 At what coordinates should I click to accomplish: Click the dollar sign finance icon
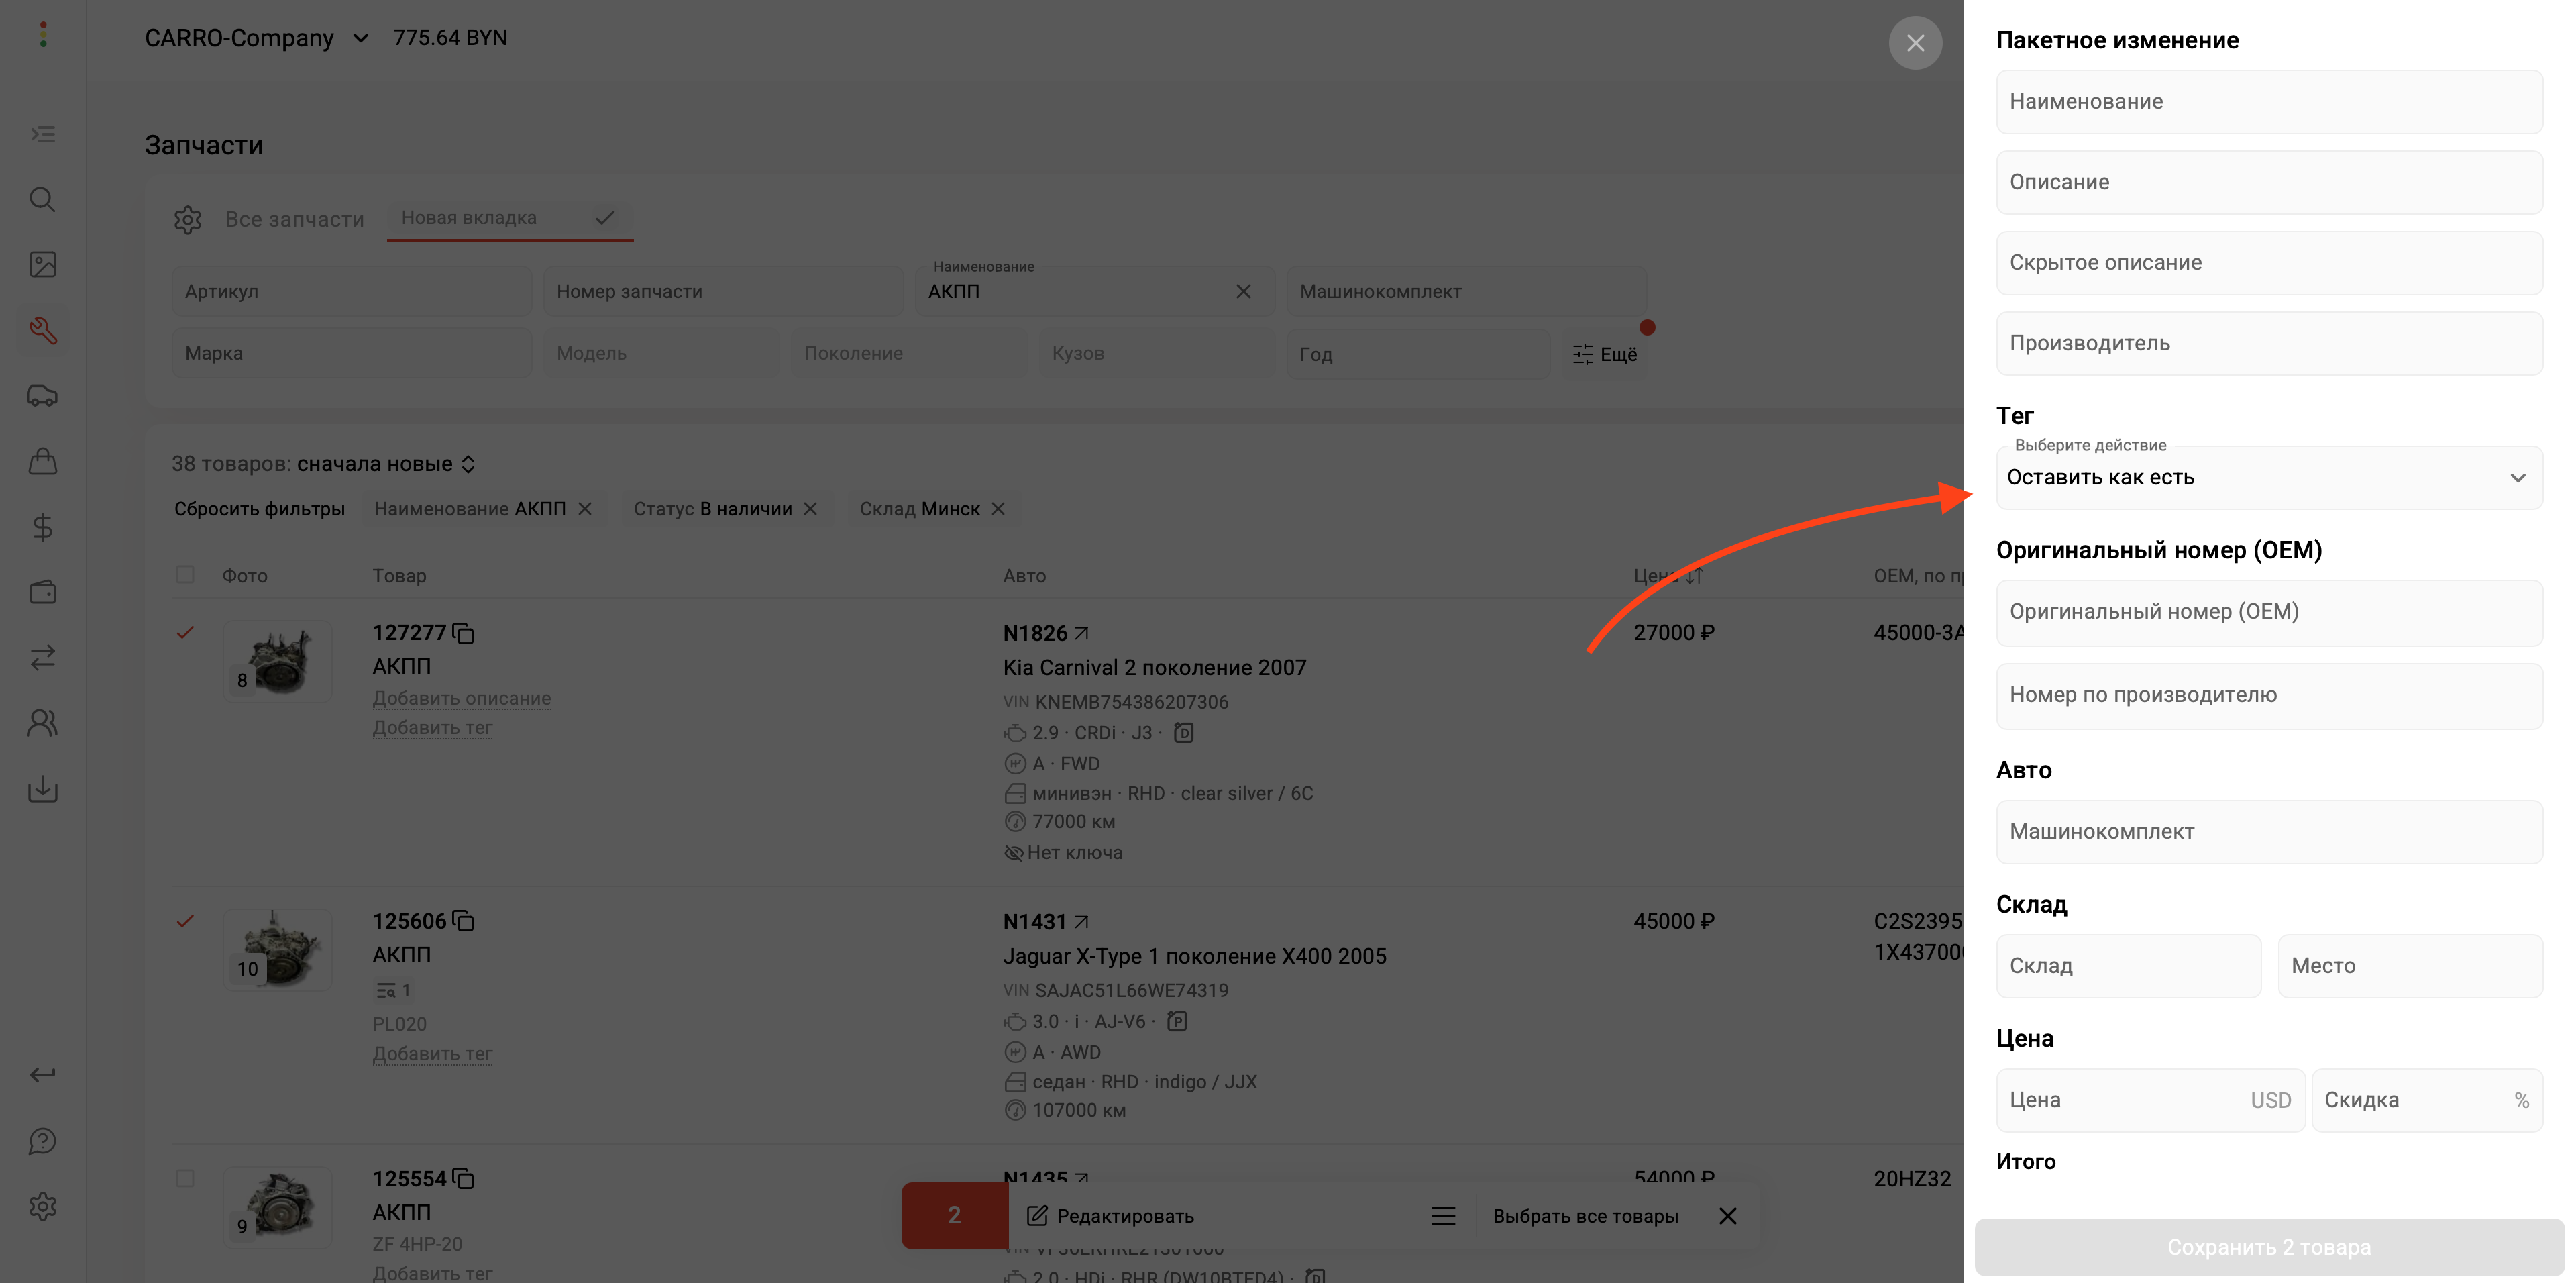pyautogui.click(x=43, y=527)
